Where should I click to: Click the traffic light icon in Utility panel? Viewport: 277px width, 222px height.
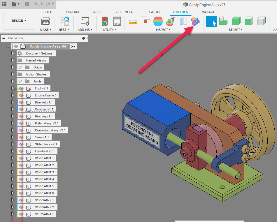(x=104, y=21)
